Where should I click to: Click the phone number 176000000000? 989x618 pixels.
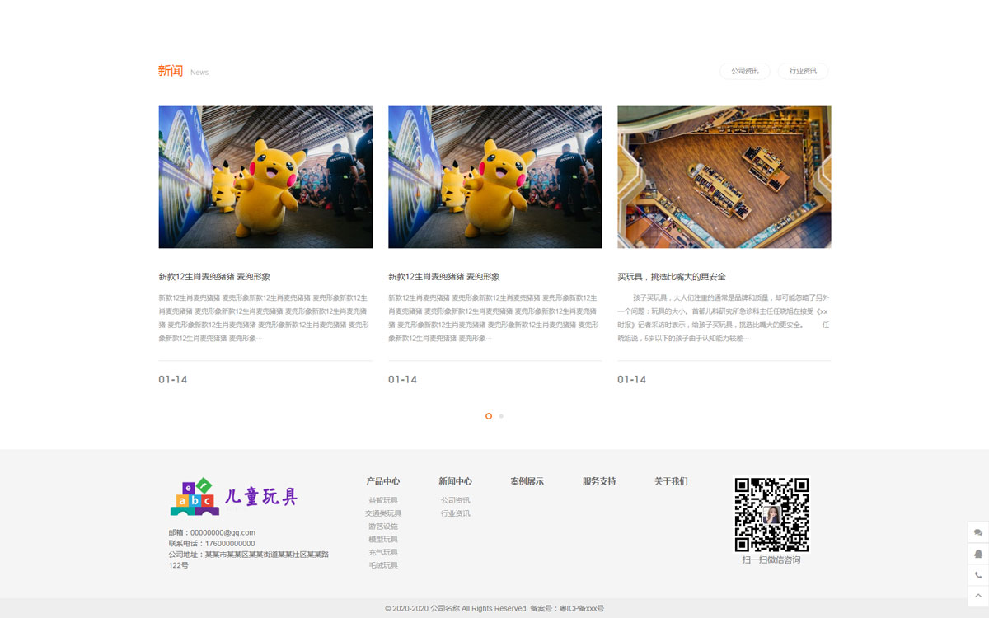[230, 544]
